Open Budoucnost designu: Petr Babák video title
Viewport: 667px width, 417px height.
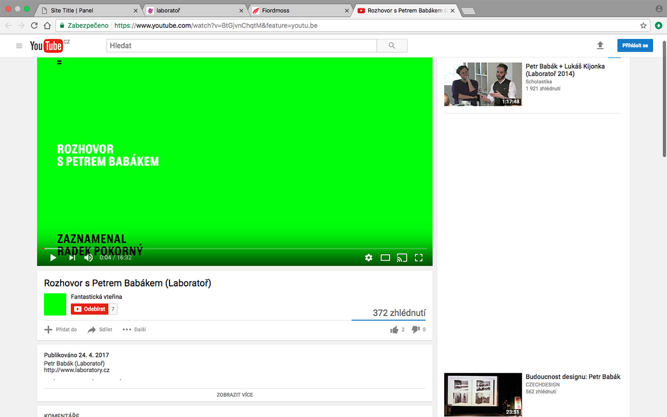[x=573, y=377]
